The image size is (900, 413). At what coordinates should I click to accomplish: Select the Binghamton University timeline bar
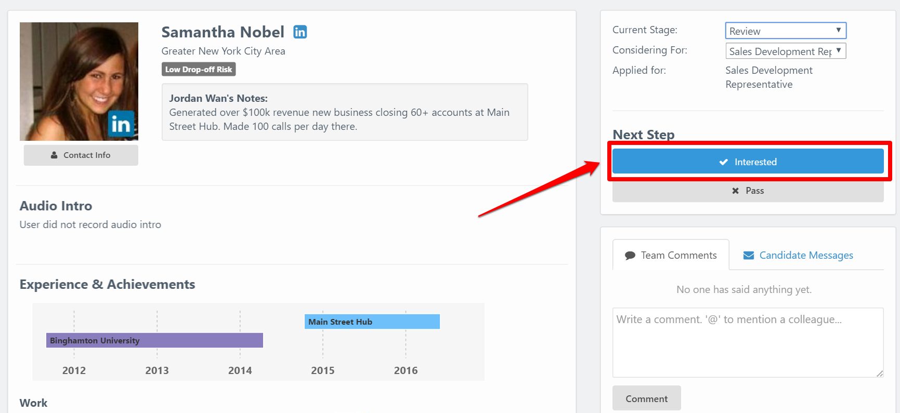point(154,340)
